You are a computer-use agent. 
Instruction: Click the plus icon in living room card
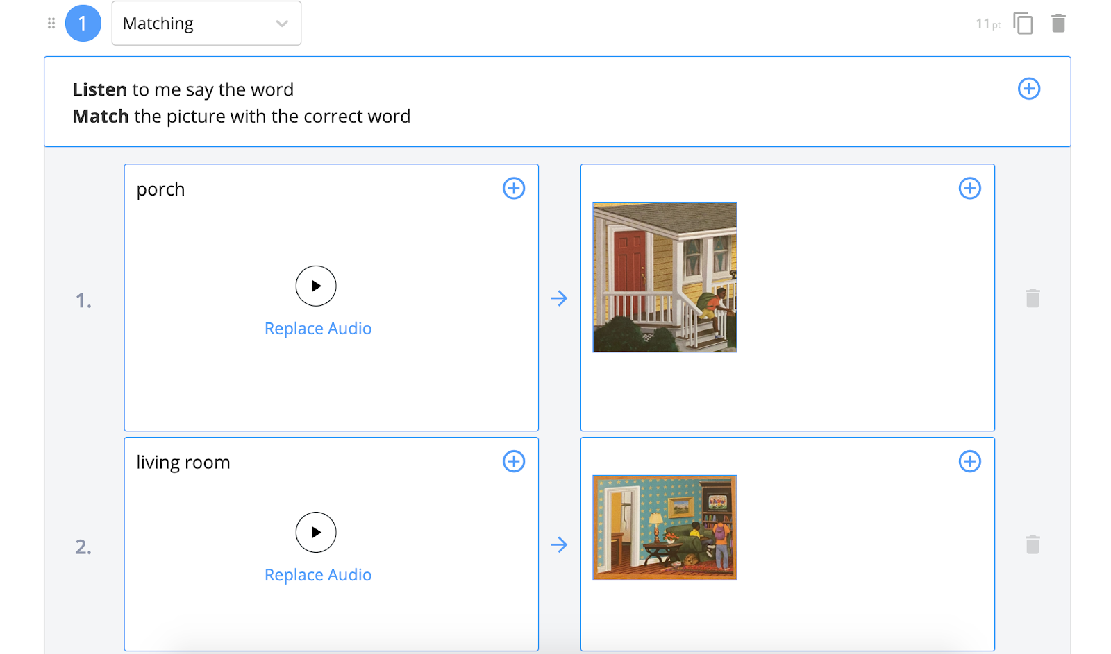coord(513,462)
